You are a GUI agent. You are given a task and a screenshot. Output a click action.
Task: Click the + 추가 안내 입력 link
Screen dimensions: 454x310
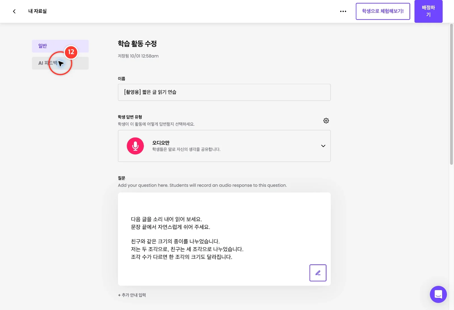(132, 295)
